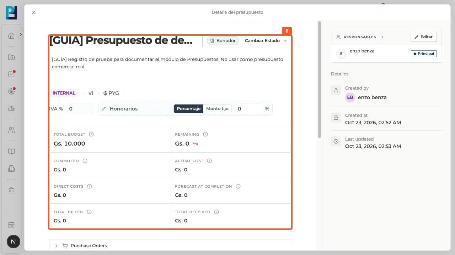Click the N user avatar in sidebar
Screen dimensions: 455x255
pos(14,242)
